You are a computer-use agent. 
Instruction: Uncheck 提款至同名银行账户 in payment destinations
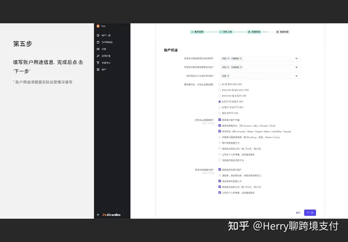coord(219,170)
